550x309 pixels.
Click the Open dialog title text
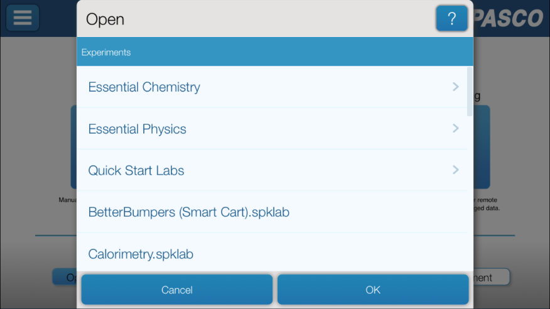(x=105, y=19)
